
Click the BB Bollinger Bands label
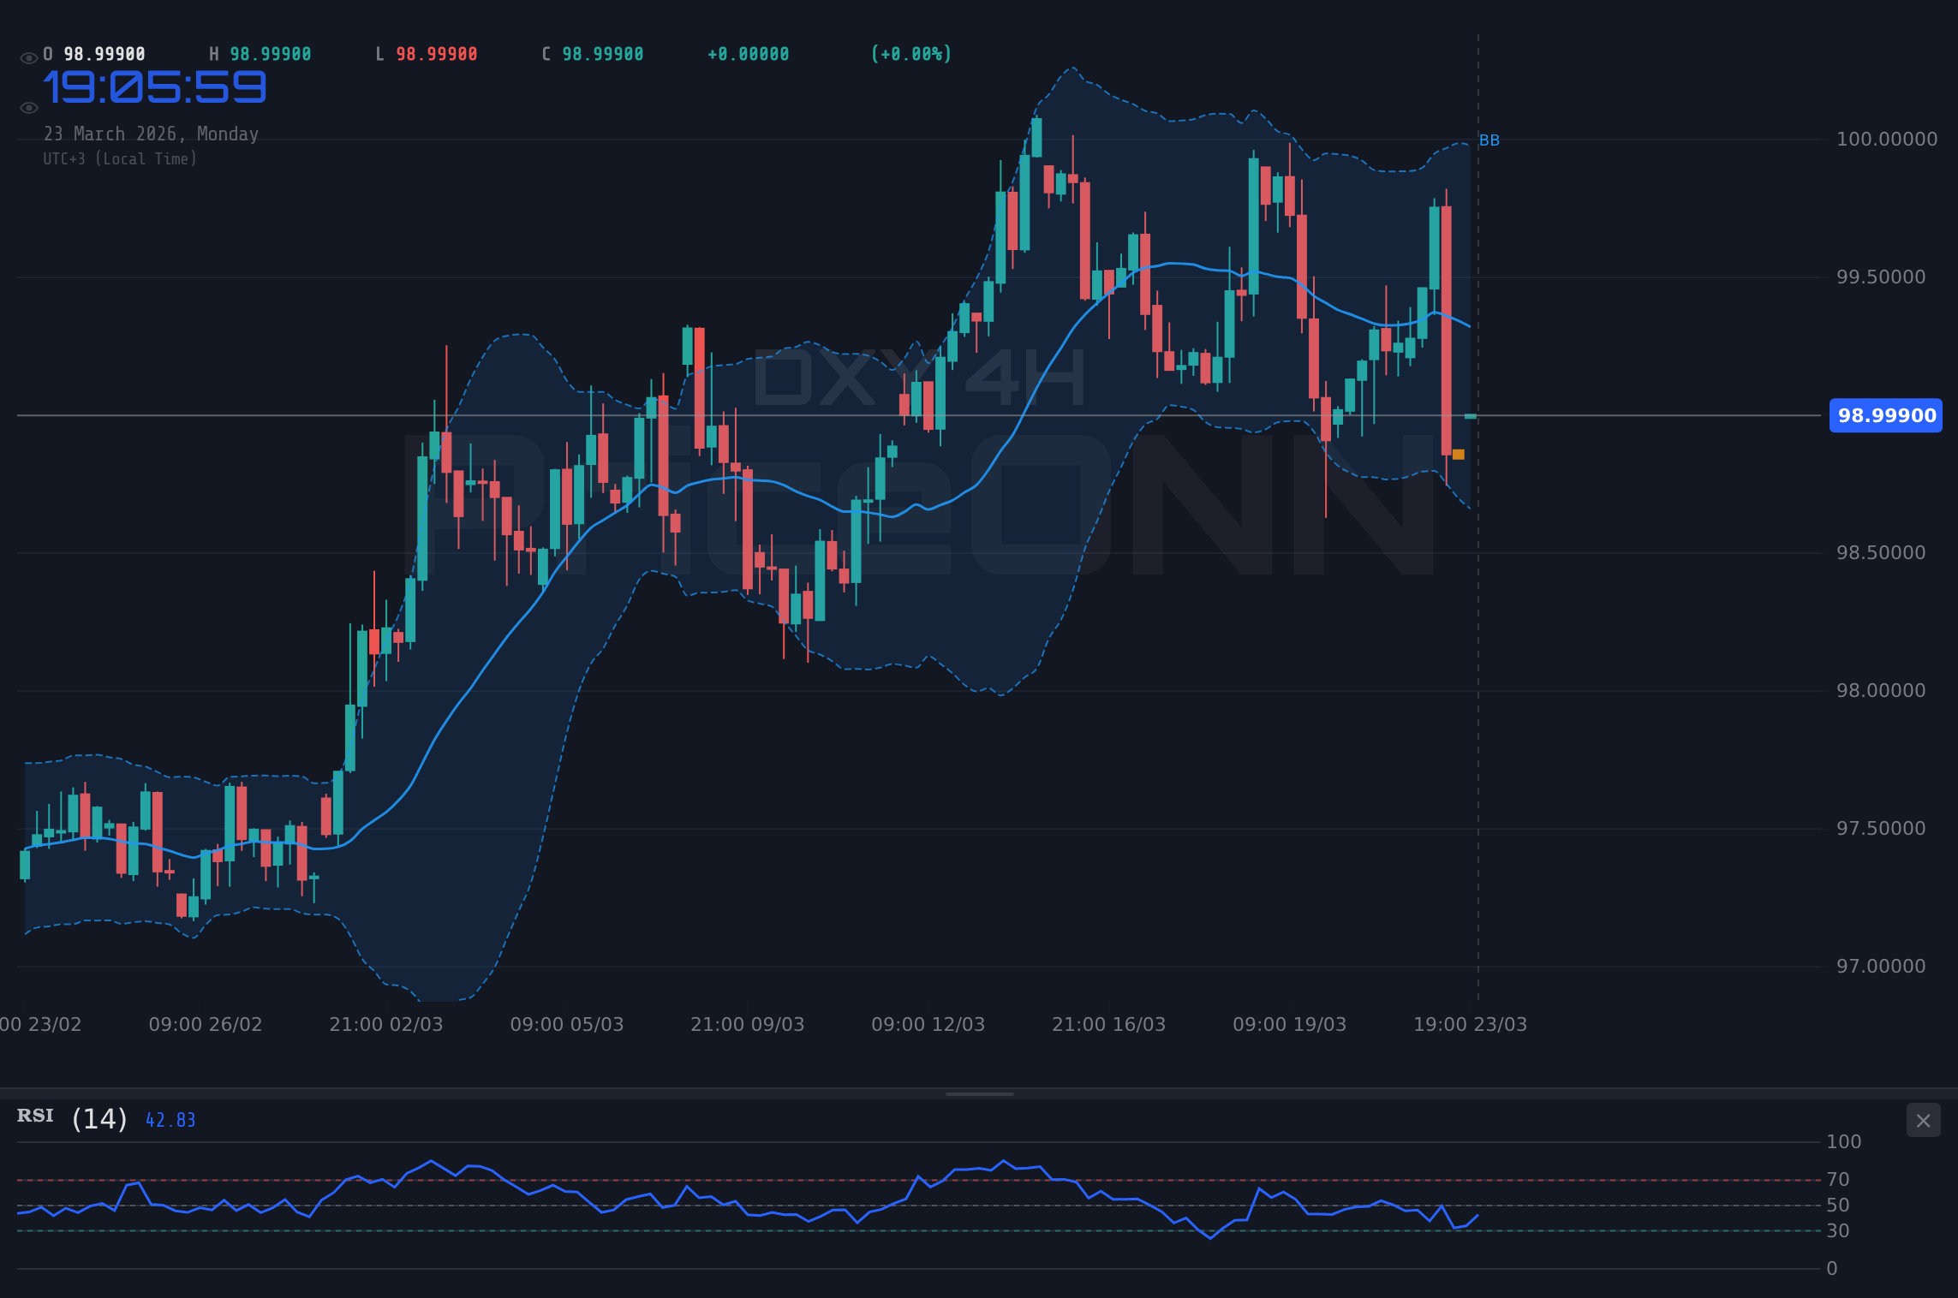tap(1489, 140)
